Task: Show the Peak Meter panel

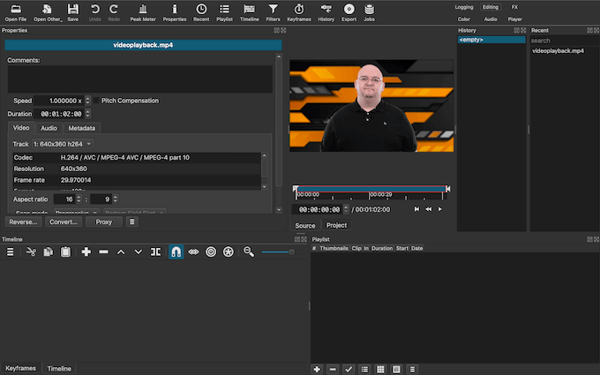Action: [142, 11]
